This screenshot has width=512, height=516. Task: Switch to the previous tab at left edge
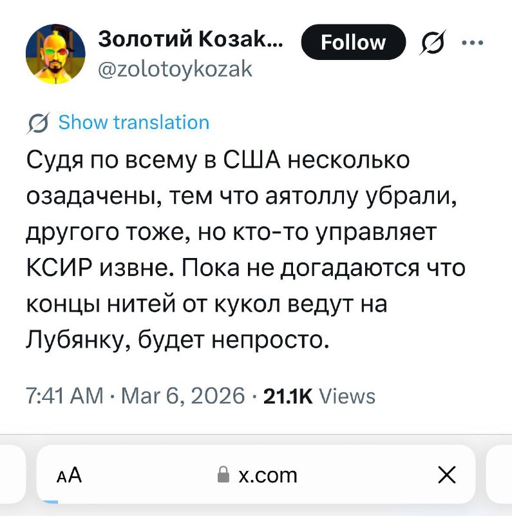[12, 475]
